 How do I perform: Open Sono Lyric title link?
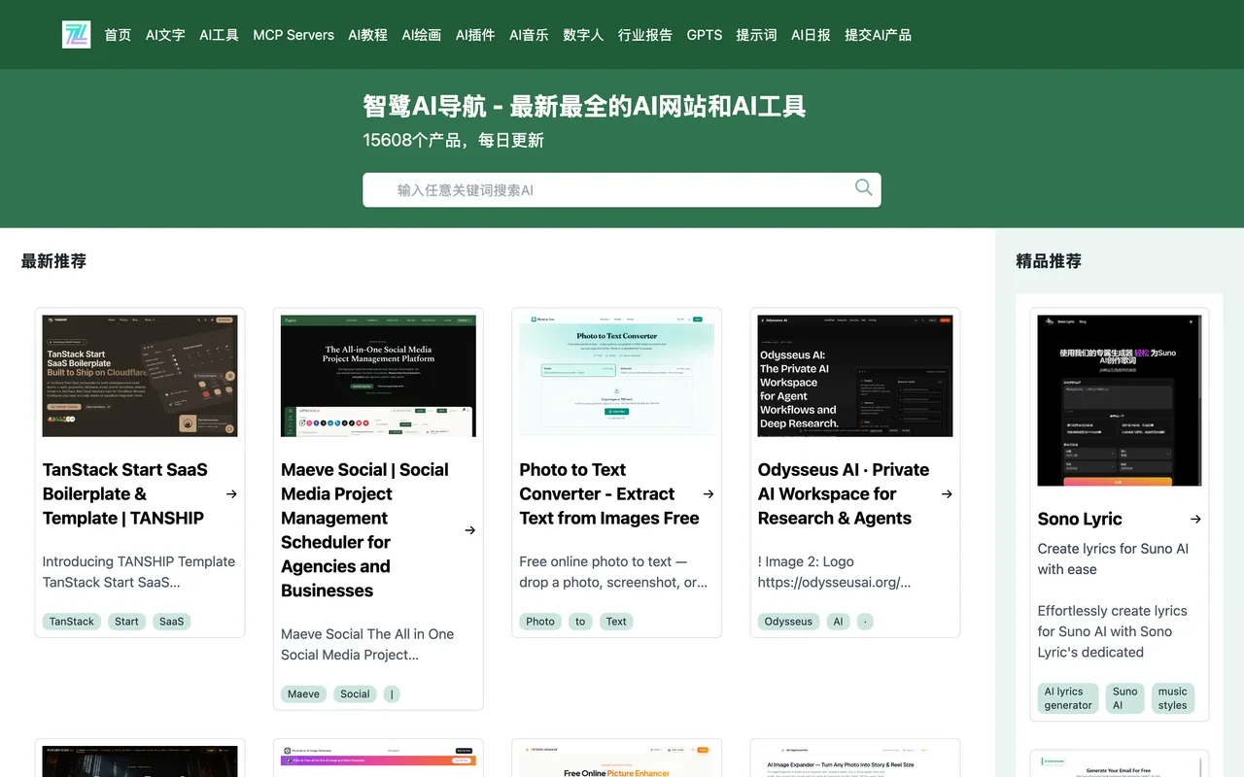coord(1080,520)
